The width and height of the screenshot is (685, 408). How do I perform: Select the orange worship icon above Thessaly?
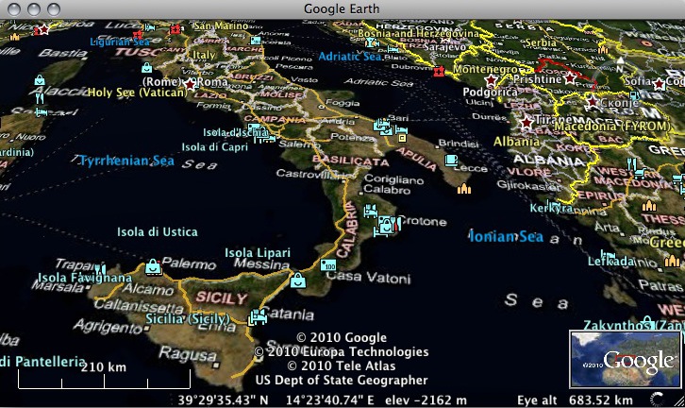point(649,206)
